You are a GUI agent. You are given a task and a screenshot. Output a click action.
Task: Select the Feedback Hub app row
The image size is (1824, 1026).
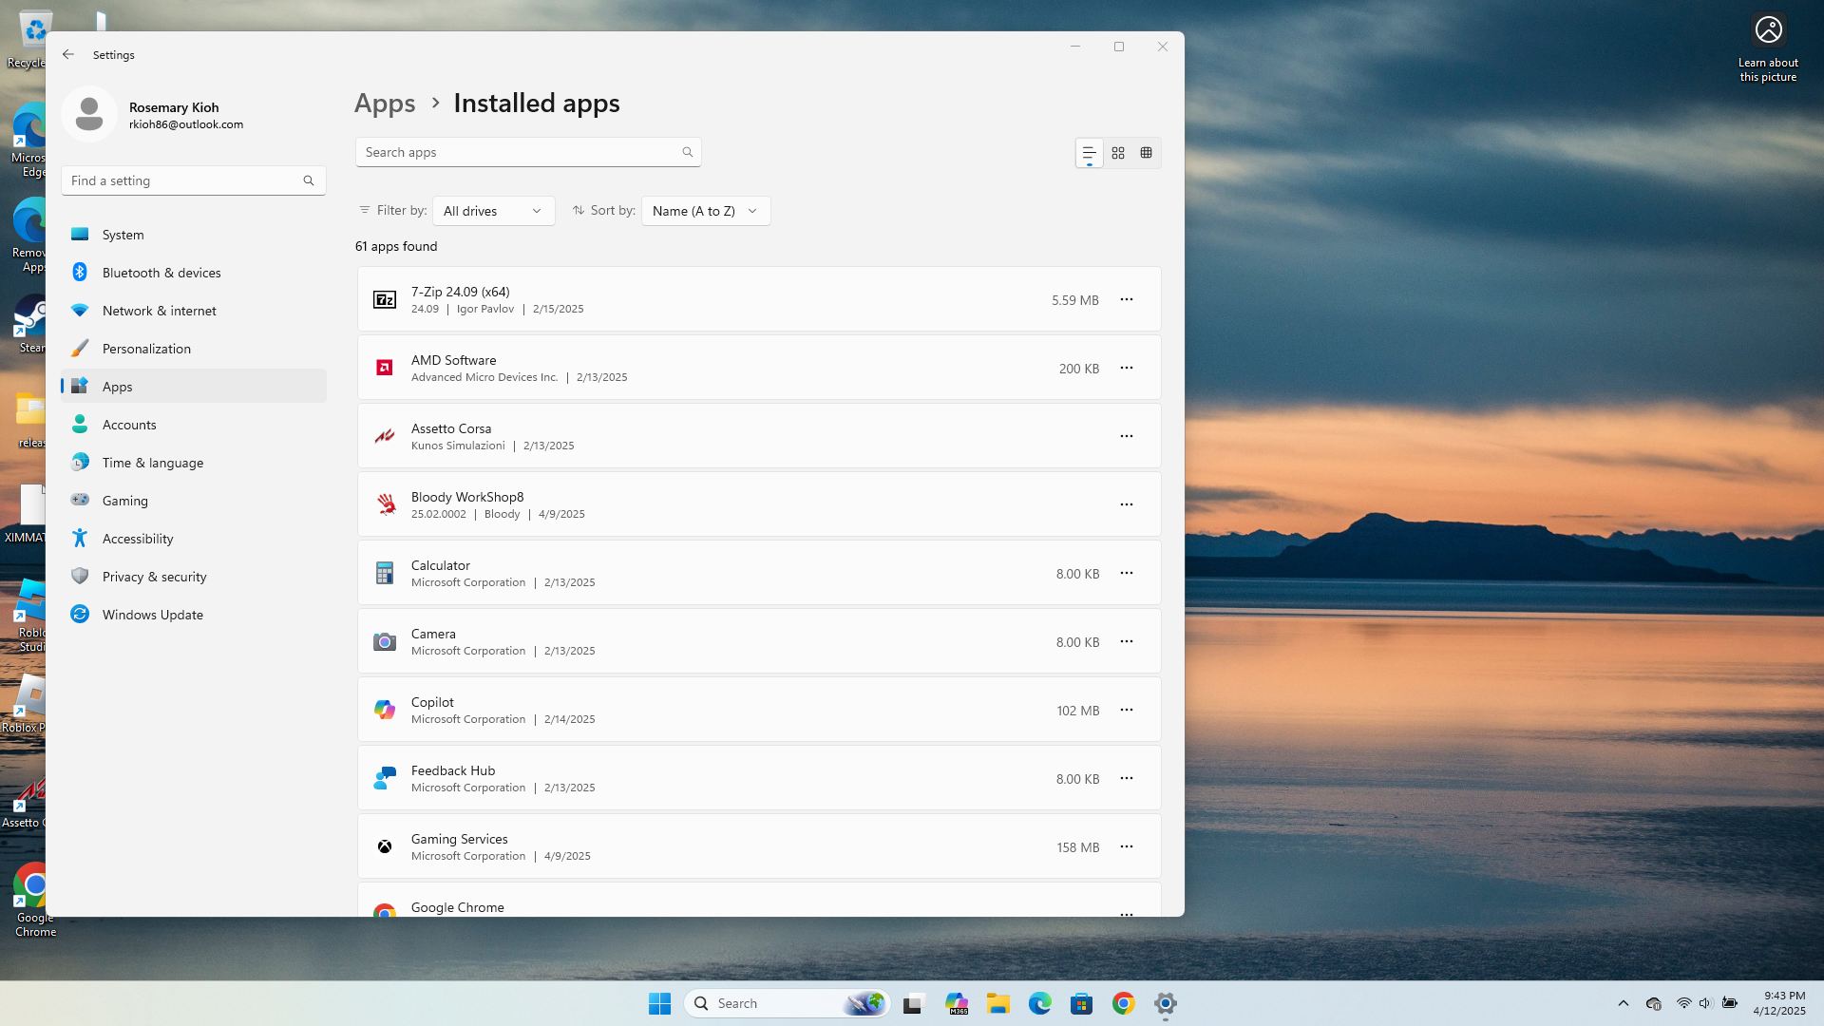759,778
